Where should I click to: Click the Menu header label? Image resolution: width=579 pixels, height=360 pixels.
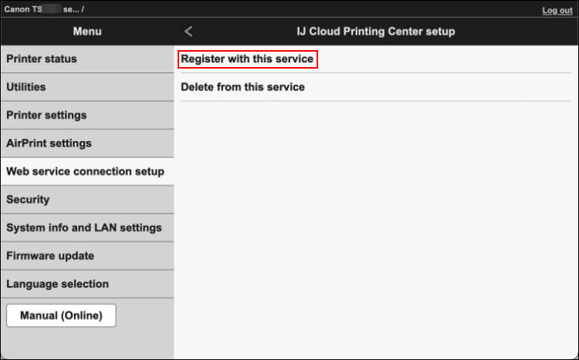tap(87, 32)
